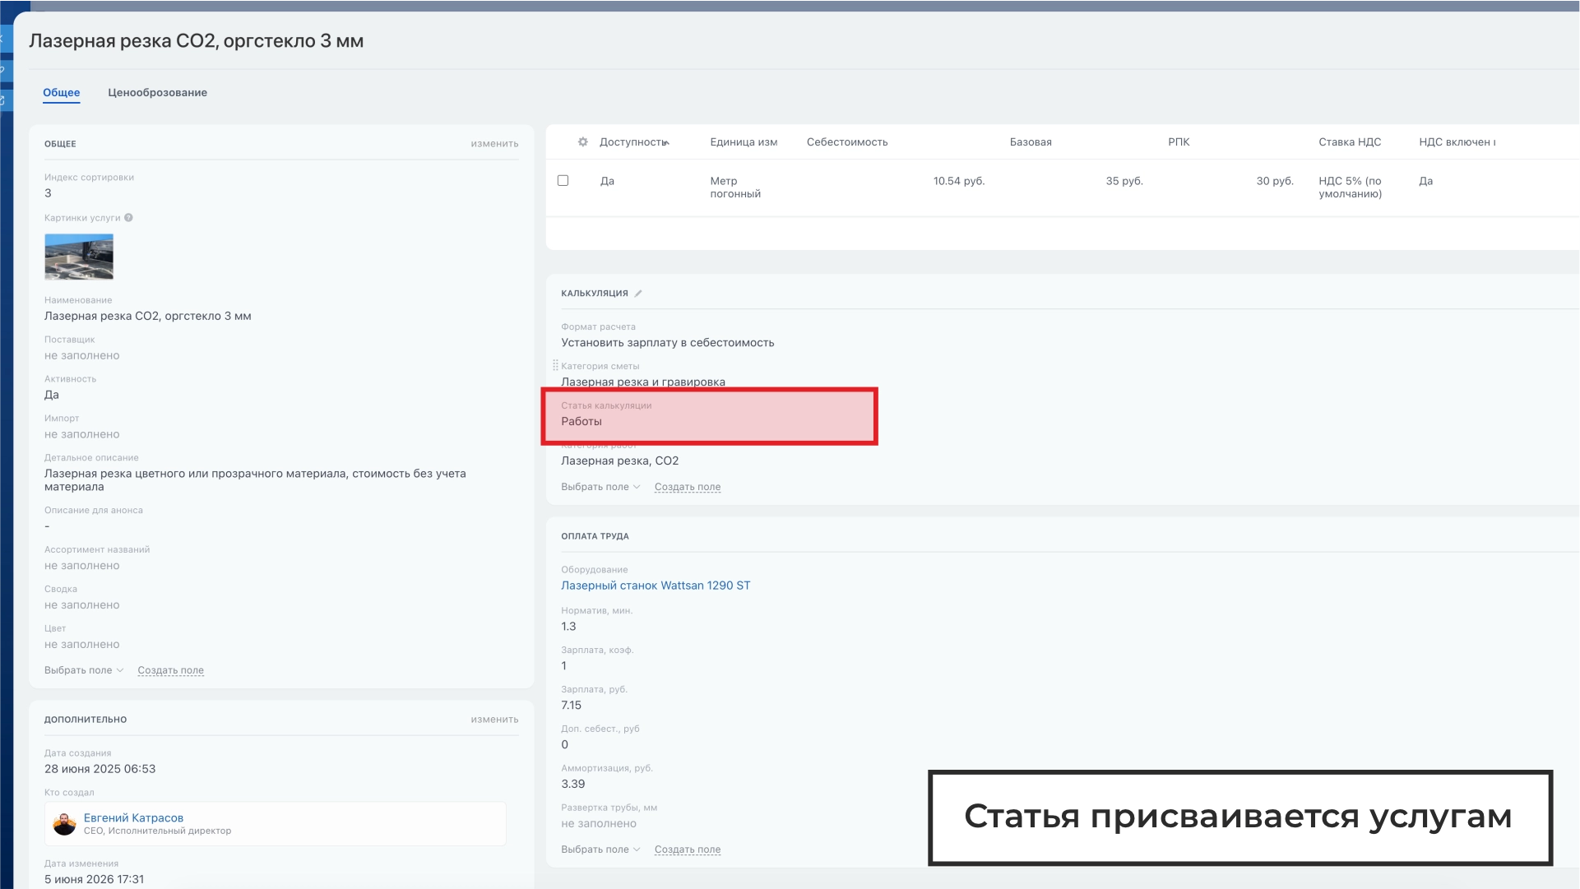Click the Зарплата, руб. value 7.15

(x=571, y=706)
